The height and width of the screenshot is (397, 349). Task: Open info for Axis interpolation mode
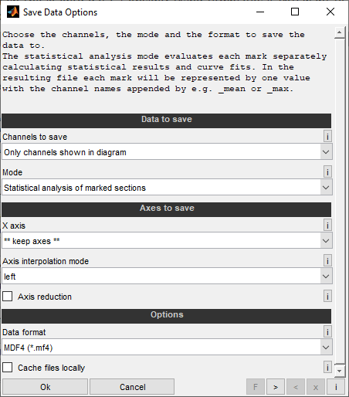[x=327, y=261]
